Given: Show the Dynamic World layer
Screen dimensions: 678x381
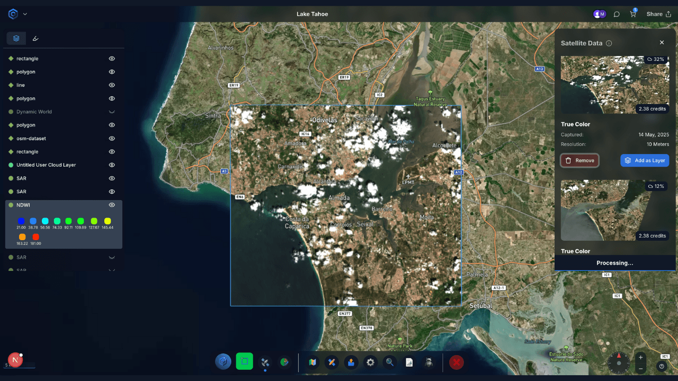Looking at the screenshot, I should pos(112,112).
